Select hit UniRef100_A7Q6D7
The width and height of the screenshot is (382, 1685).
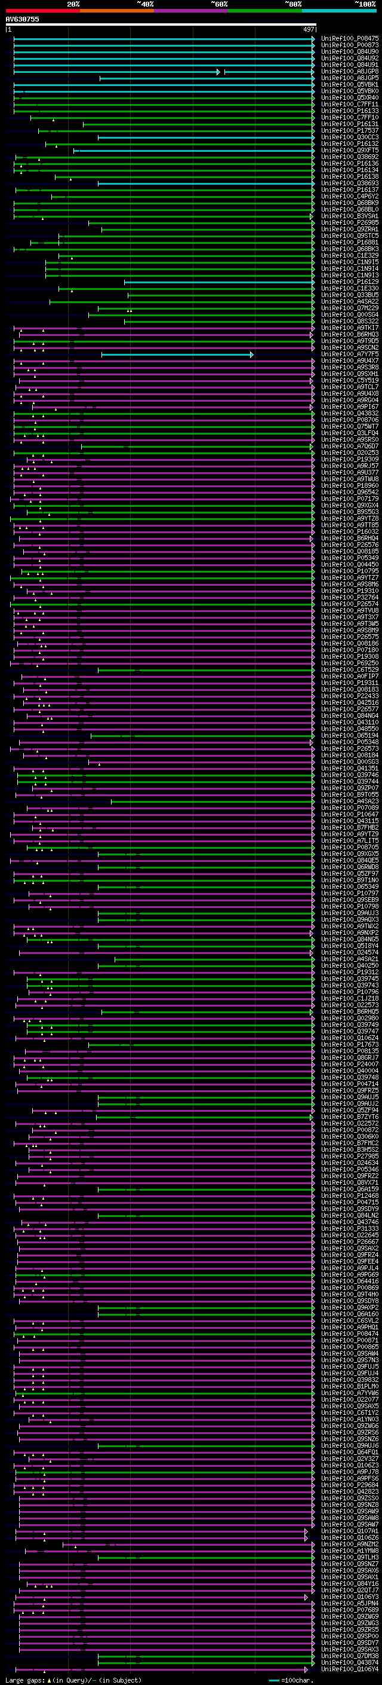click(350, 446)
